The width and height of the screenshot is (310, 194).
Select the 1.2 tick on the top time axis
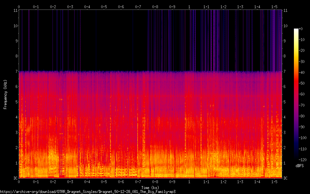point(223,7)
